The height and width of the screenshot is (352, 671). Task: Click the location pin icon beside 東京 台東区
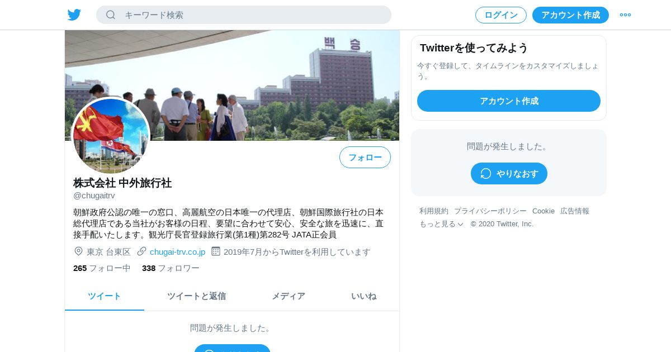point(78,251)
